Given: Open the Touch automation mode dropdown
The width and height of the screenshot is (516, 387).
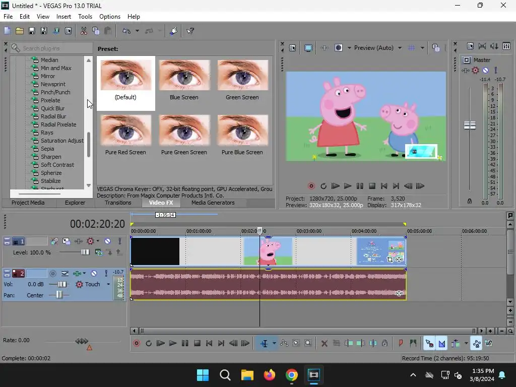Looking at the screenshot, I should point(108,284).
